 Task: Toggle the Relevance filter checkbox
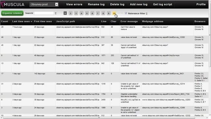[126, 13]
